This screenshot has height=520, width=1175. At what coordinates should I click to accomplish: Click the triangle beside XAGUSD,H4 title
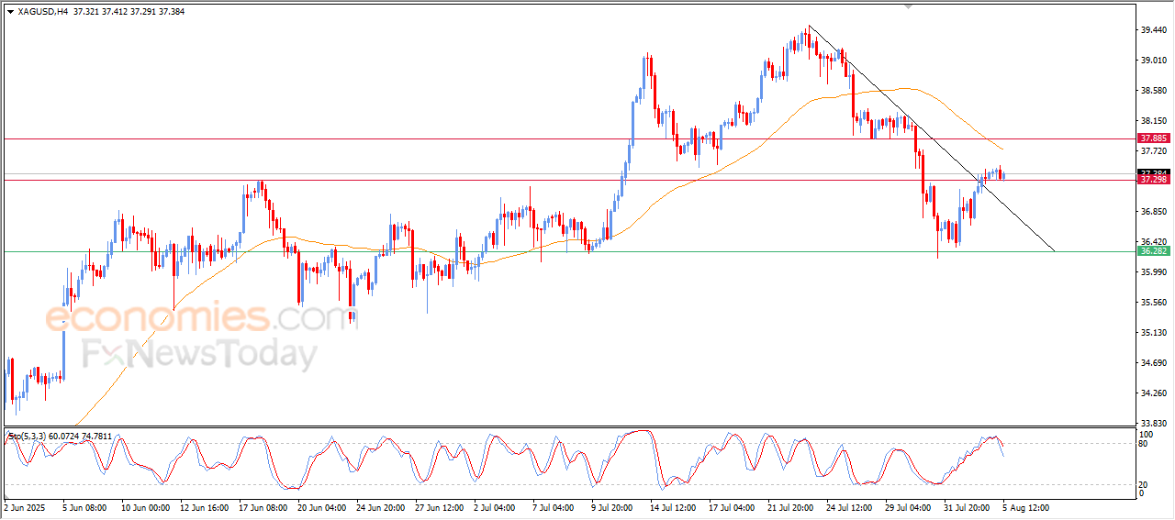click(10, 12)
